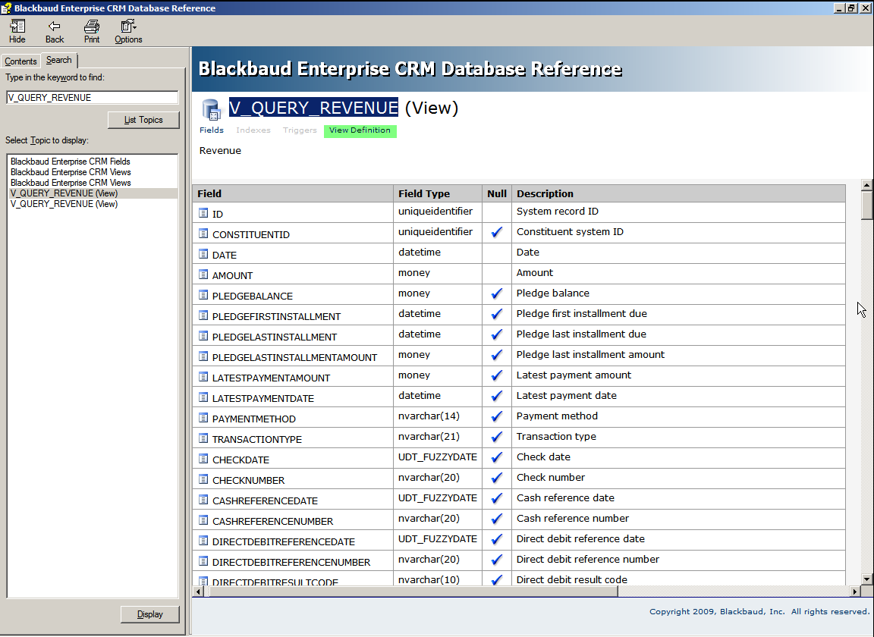Click the field icon for LATESTPAYMENTDATE row
Image resolution: width=874 pixels, height=637 pixels.
pos(203,397)
